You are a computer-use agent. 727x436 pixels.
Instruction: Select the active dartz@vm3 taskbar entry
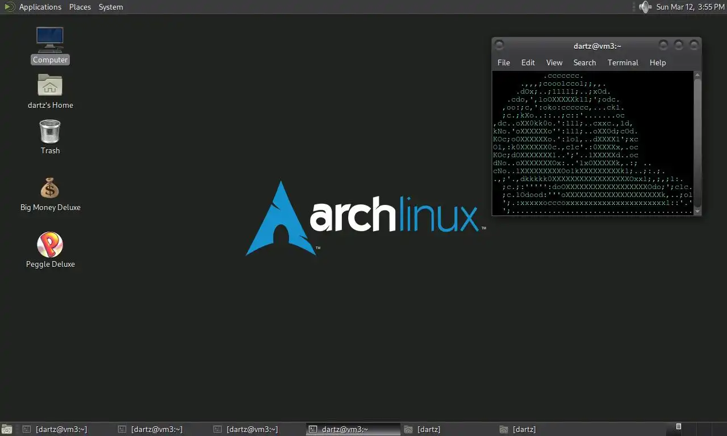[x=353, y=429]
